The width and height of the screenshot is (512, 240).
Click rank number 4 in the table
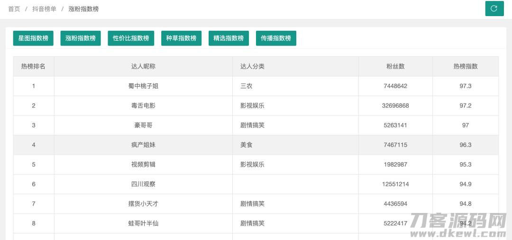click(34, 145)
